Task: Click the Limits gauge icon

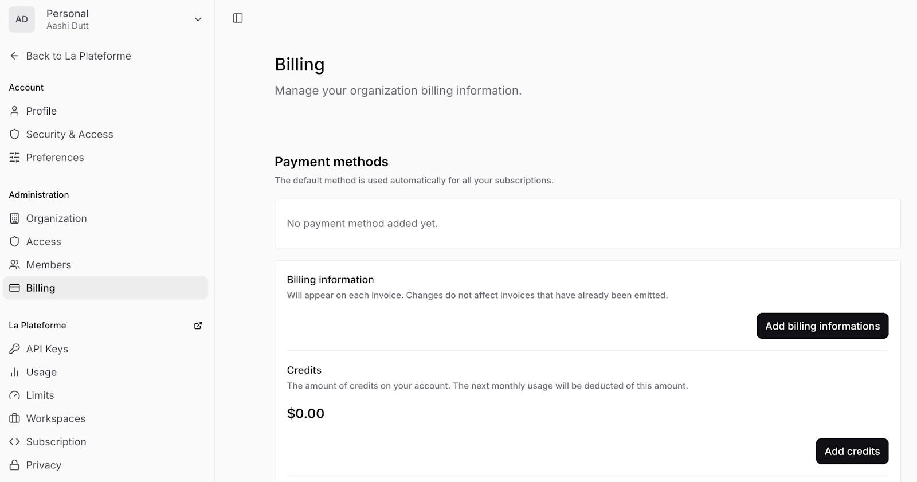Action: (x=14, y=395)
